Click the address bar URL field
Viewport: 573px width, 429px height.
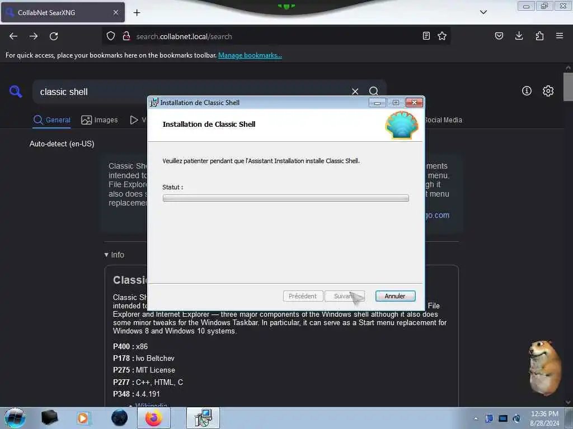click(x=278, y=36)
